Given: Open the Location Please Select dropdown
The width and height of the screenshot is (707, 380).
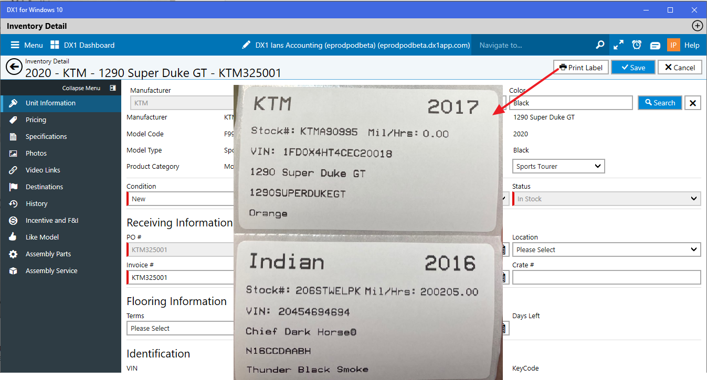Looking at the screenshot, I should pos(607,249).
